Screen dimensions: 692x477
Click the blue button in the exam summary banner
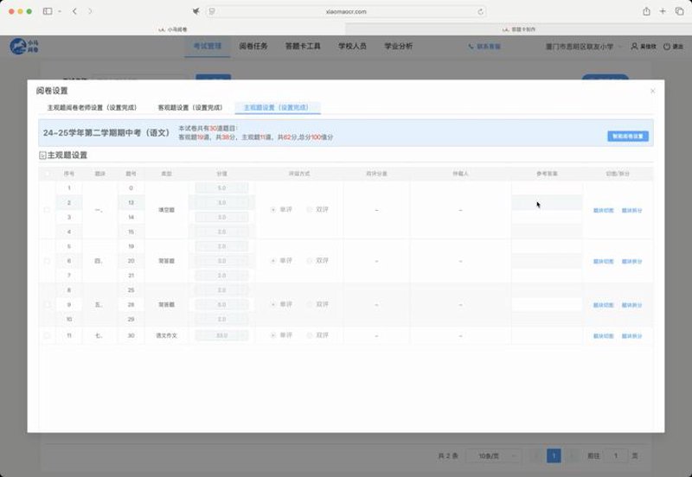tap(628, 137)
